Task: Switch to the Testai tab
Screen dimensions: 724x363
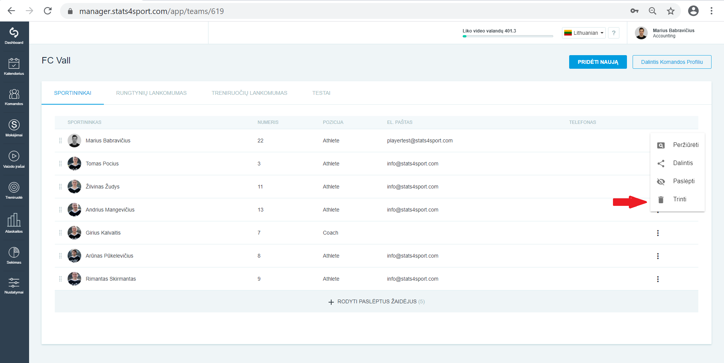Action: (321, 93)
